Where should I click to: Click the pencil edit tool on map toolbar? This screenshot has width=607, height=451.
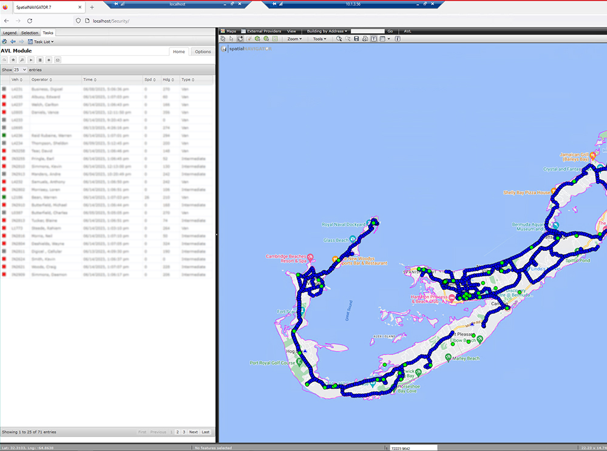(x=249, y=39)
